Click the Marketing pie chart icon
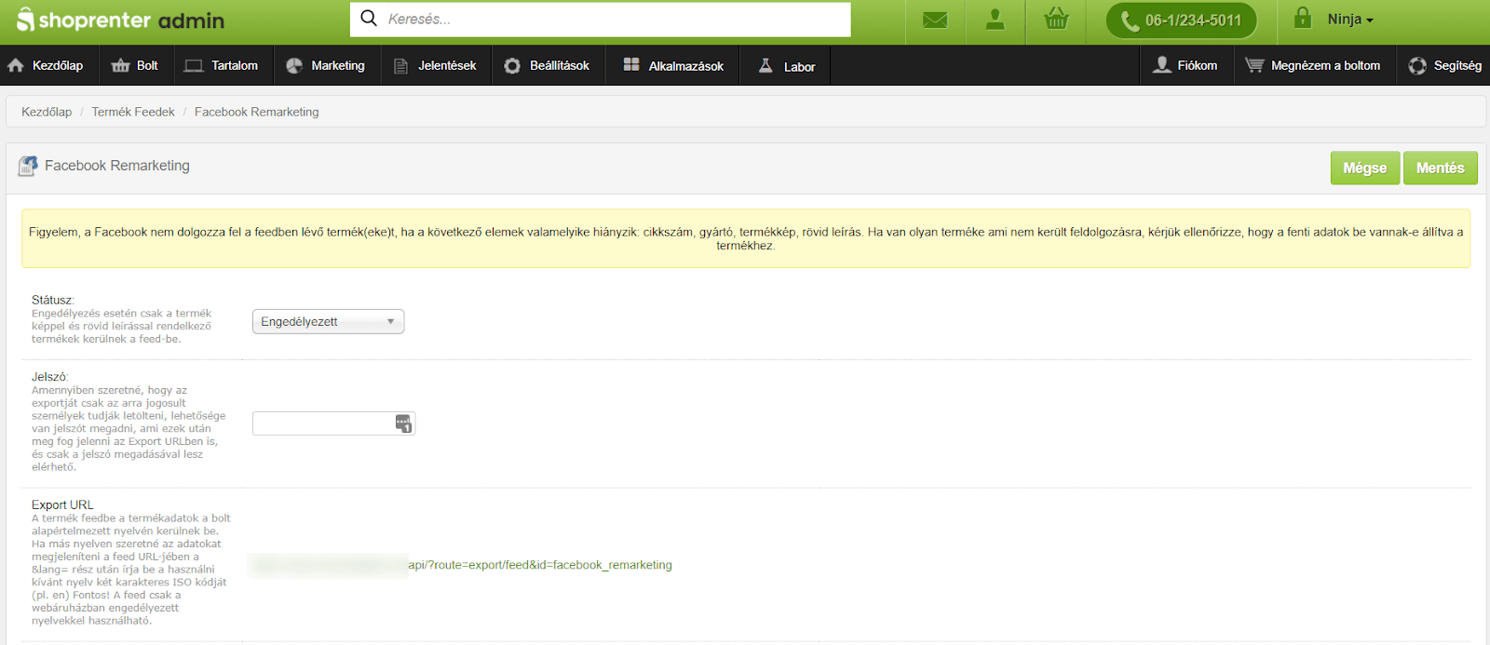Viewport: 1490px width, 645px height. coord(294,65)
